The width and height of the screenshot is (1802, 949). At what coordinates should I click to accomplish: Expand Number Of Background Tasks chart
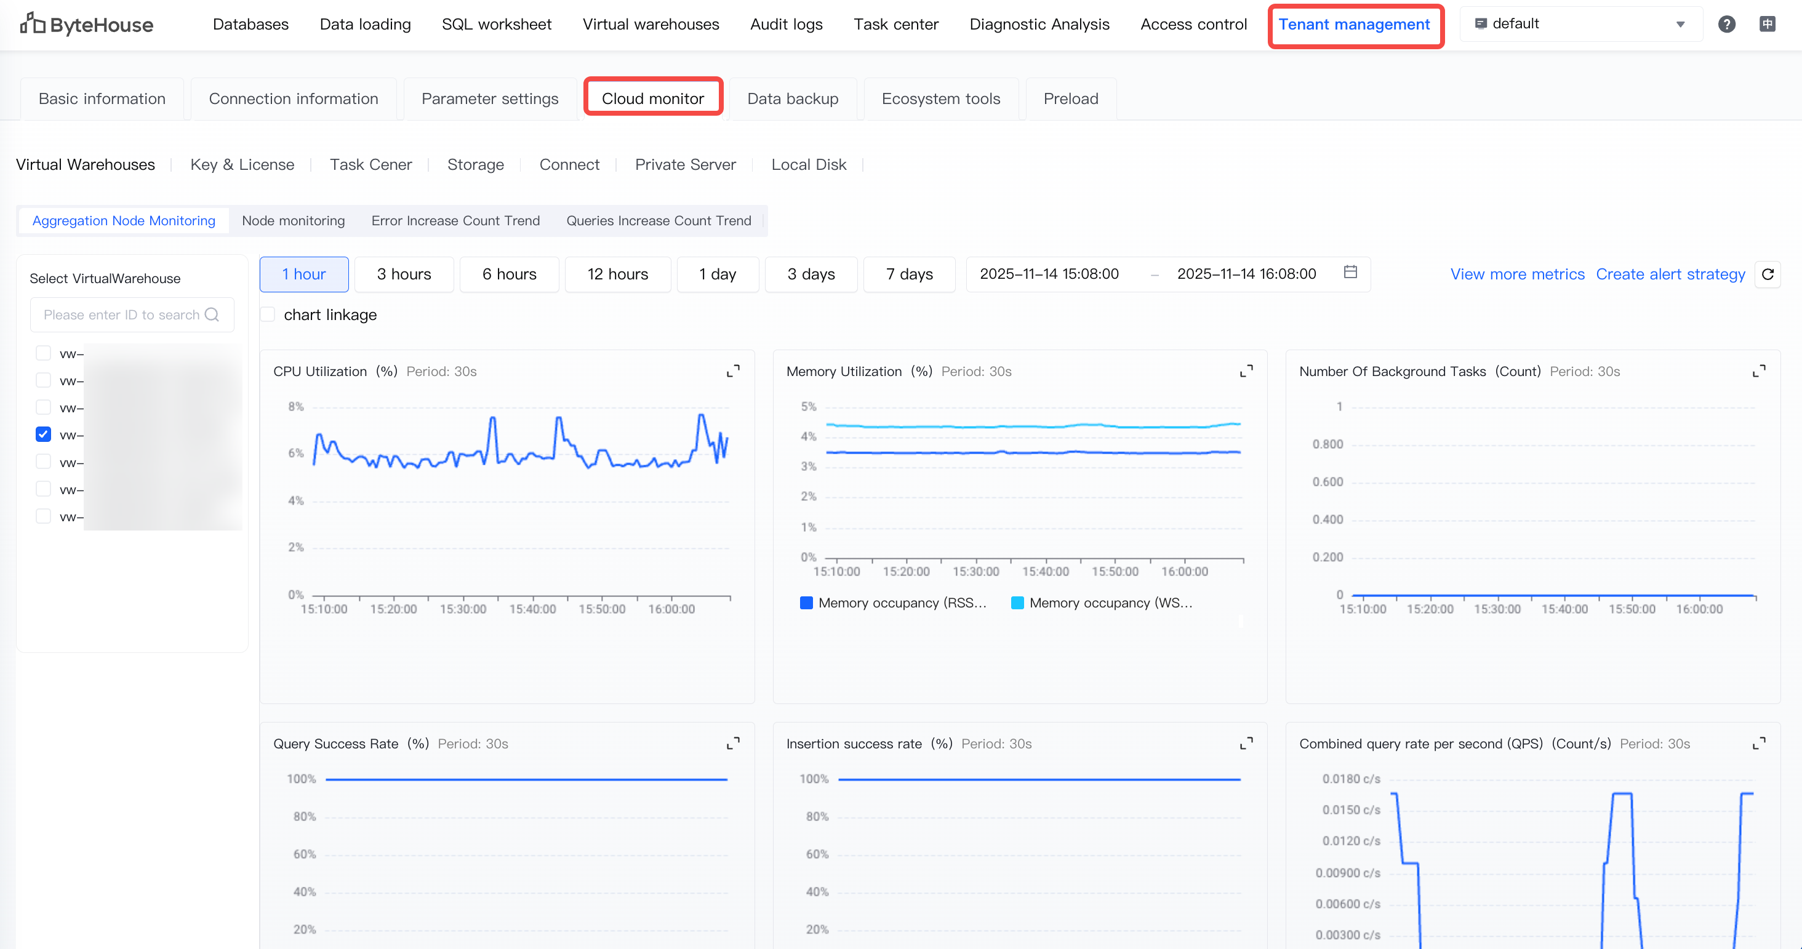click(1759, 371)
